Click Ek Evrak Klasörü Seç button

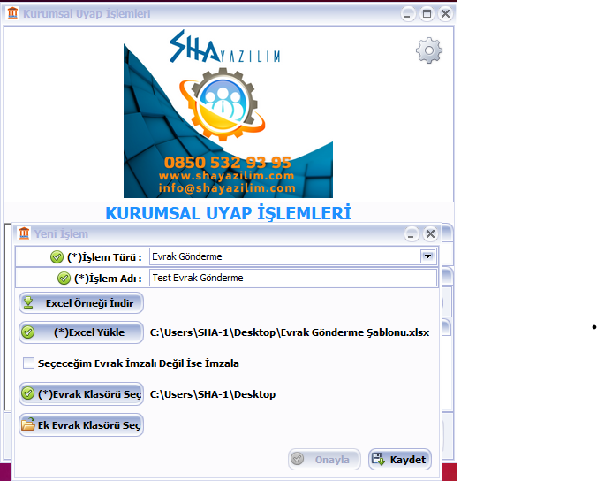point(81,425)
